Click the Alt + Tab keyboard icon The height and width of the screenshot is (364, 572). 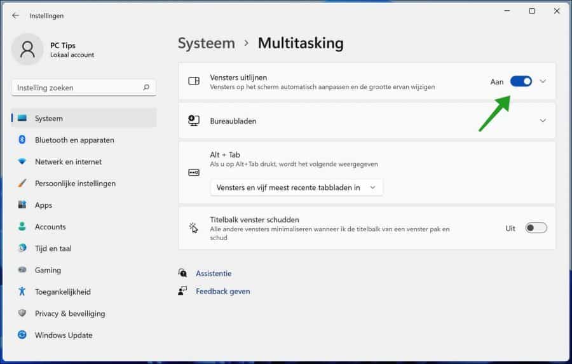(194, 172)
